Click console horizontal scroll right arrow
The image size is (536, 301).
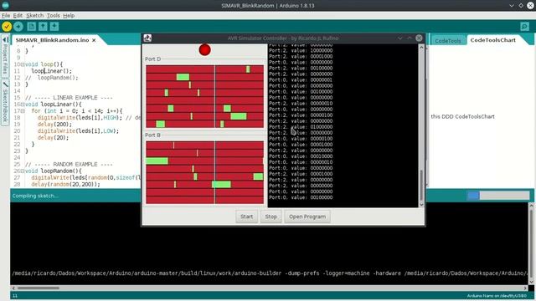[x=525, y=288]
